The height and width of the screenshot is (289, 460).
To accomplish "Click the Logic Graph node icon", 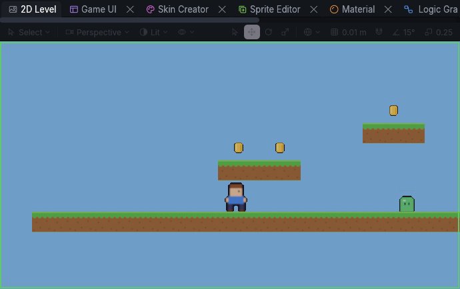I will [409, 9].
